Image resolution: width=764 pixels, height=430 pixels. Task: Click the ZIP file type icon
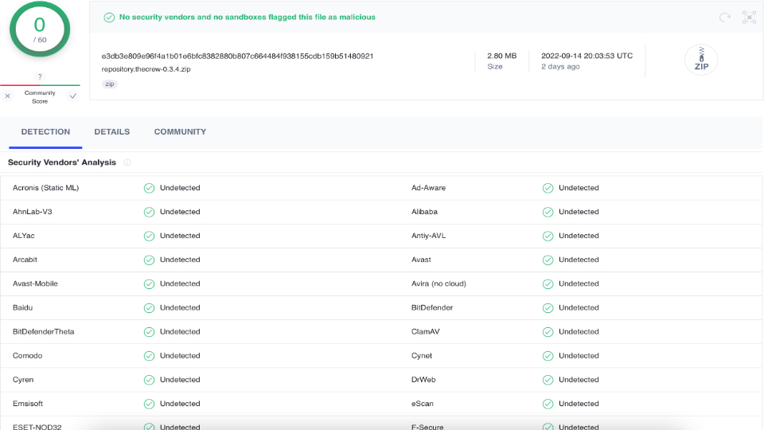701,61
